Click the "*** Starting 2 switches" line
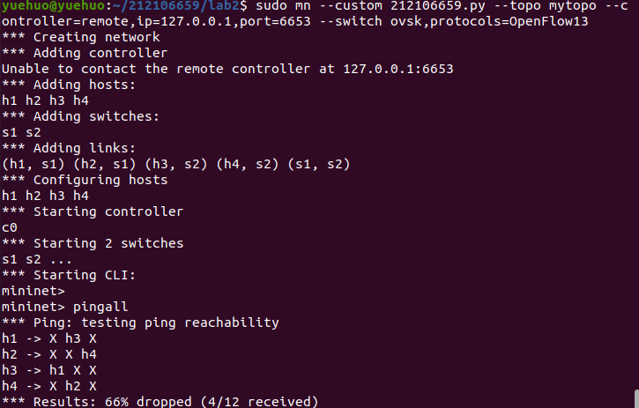The height and width of the screenshot is (408, 639). tap(93, 243)
